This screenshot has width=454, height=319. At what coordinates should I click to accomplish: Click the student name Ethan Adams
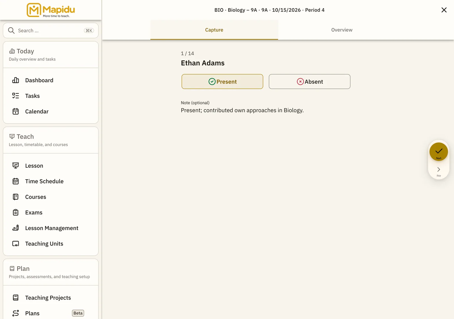[203, 63]
